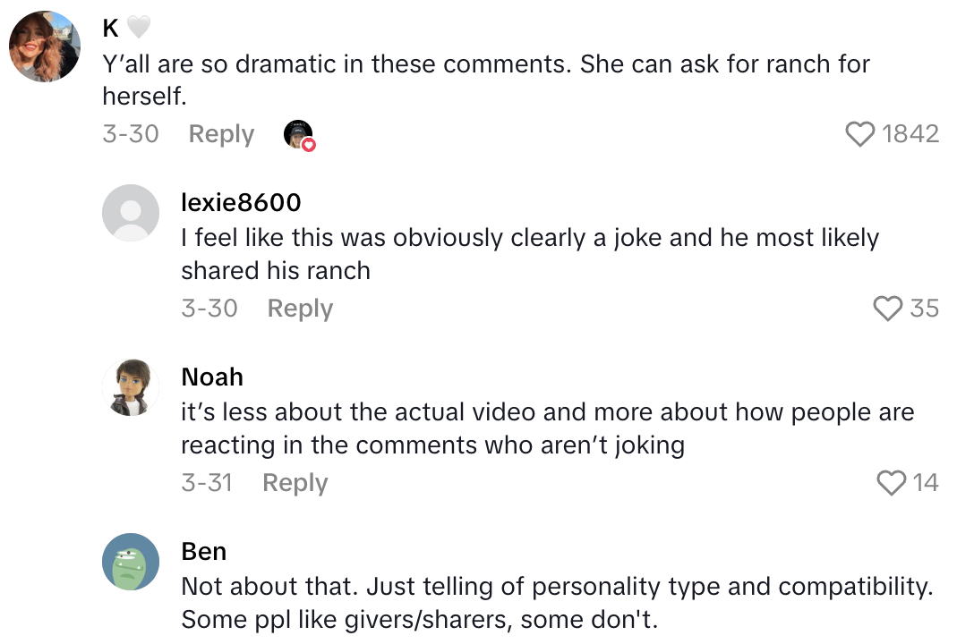Click the 3-31 timestamp on Noah's comment
This screenshot has width=974, height=644.
point(207,483)
